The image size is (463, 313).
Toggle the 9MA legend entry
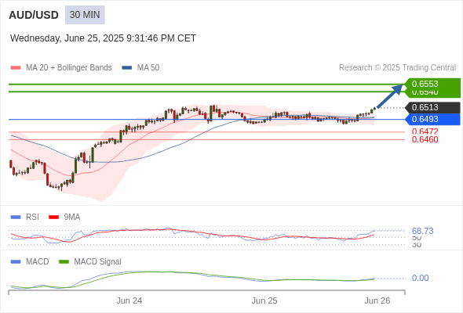[64, 217]
